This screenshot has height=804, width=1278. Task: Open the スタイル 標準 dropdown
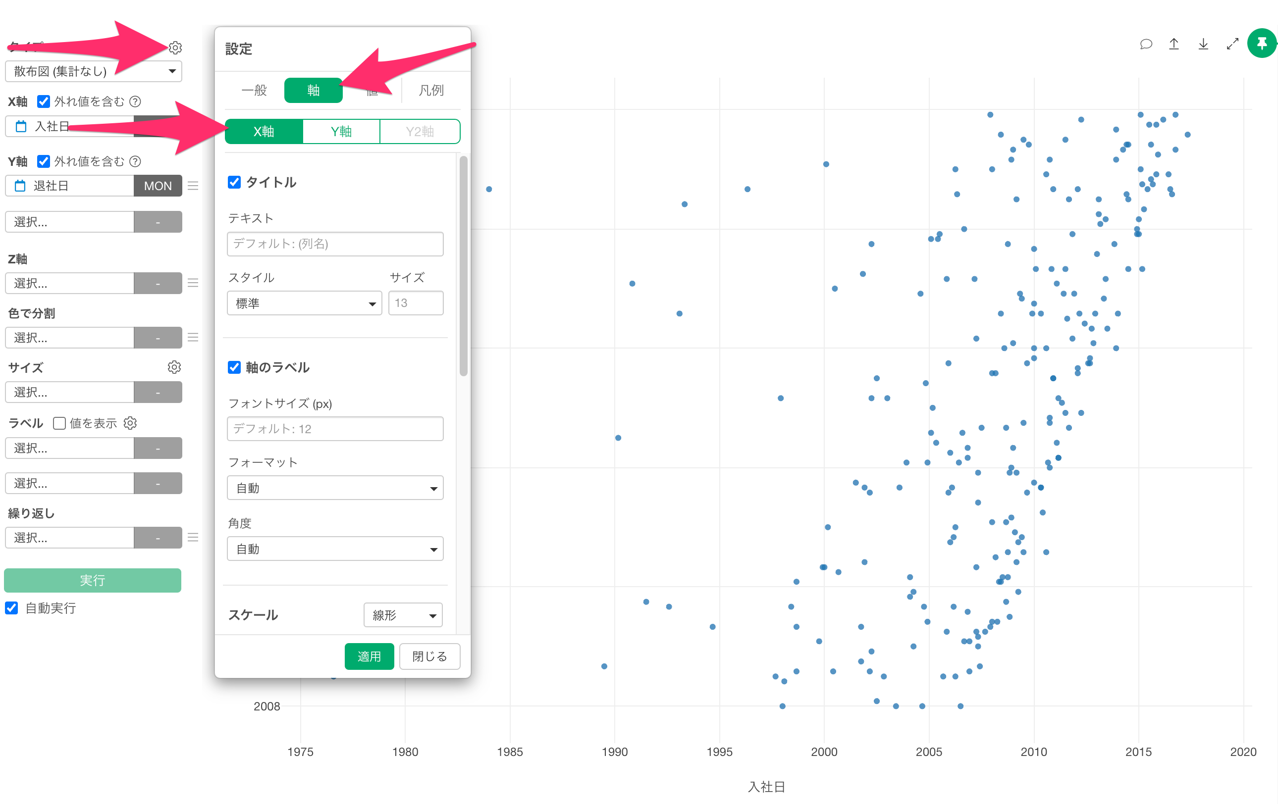(x=304, y=303)
